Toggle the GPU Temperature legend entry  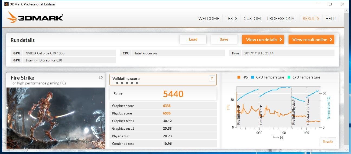tap(268, 77)
